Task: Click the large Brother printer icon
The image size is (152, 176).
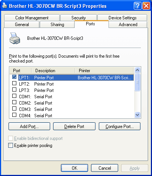Action: pyautogui.click(x=14, y=38)
